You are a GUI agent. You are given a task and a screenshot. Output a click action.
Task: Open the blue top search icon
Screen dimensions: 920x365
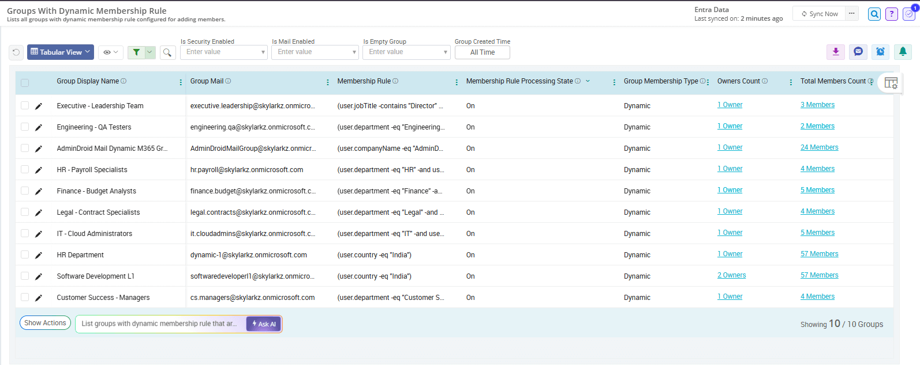click(874, 14)
